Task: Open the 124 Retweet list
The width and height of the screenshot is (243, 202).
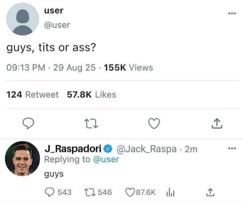Action: [33, 95]
